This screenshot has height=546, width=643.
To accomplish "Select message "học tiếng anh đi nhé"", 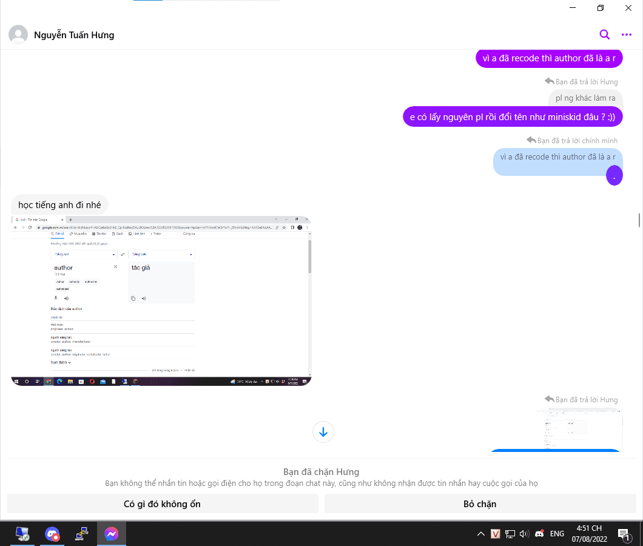I will pyautogui.click(x=59, y=204).
